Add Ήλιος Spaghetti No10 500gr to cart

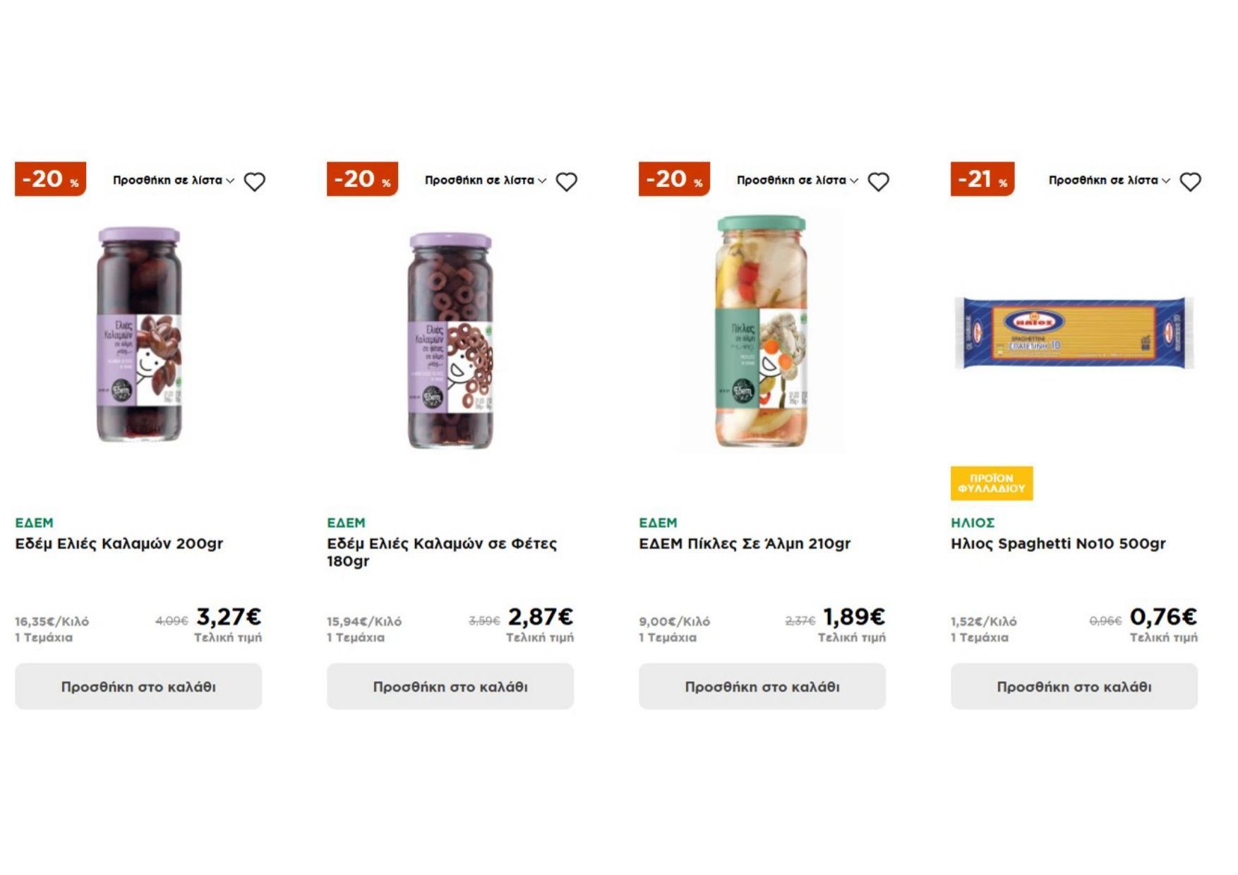click(x=1074, y=686)
